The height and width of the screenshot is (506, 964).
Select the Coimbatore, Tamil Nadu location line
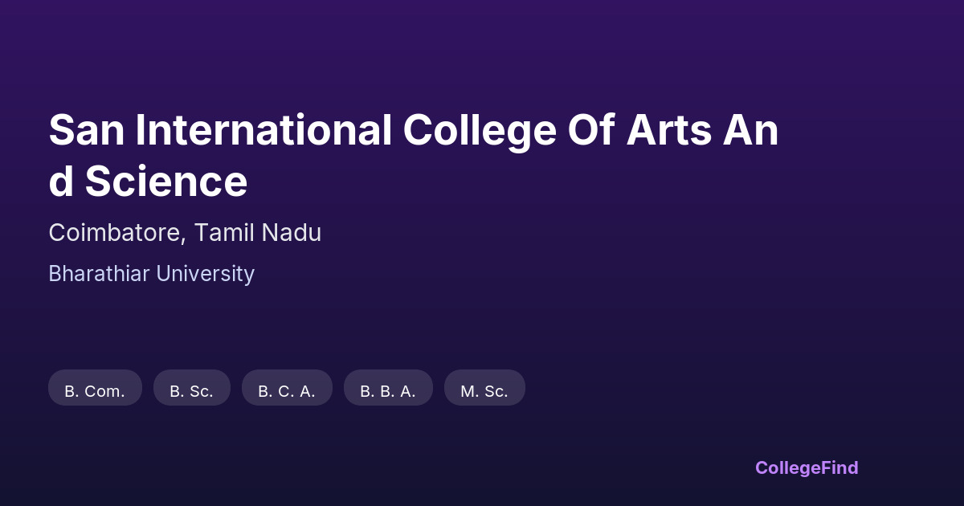coord(185,233)
